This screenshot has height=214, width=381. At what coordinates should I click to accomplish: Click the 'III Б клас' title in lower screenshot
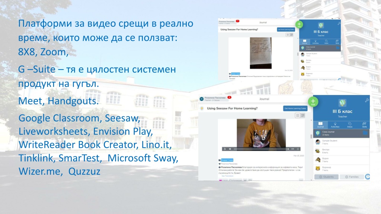342,111
